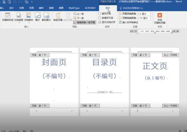This screenshot has width=187, height=132.
Task: Click the tab stop mark on the ruler
Action: [155, 33]
